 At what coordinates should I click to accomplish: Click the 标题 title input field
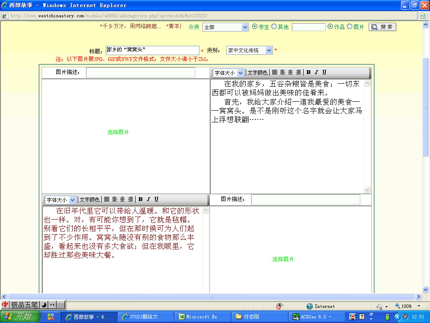click(152, 50)
